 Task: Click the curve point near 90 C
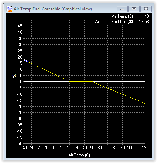coord(122,94)
